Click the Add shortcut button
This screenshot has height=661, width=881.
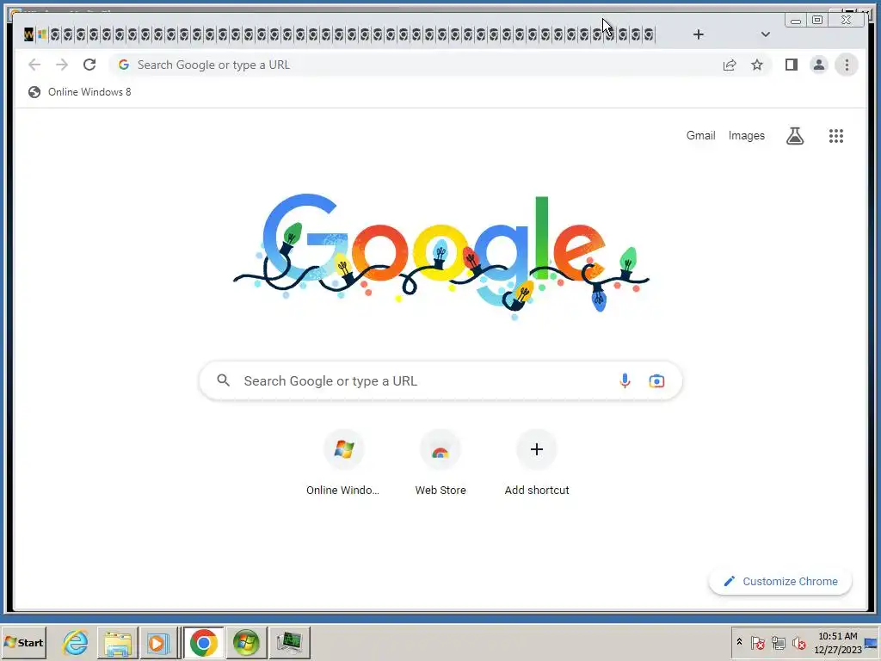537,462
